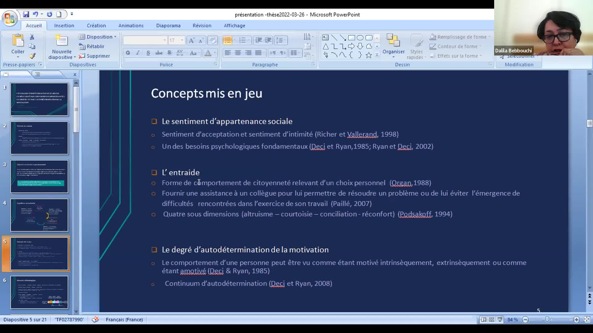This screenshot has height=333, width=593.
Task: Click the zoom slider handle
Action: [547, 320]
